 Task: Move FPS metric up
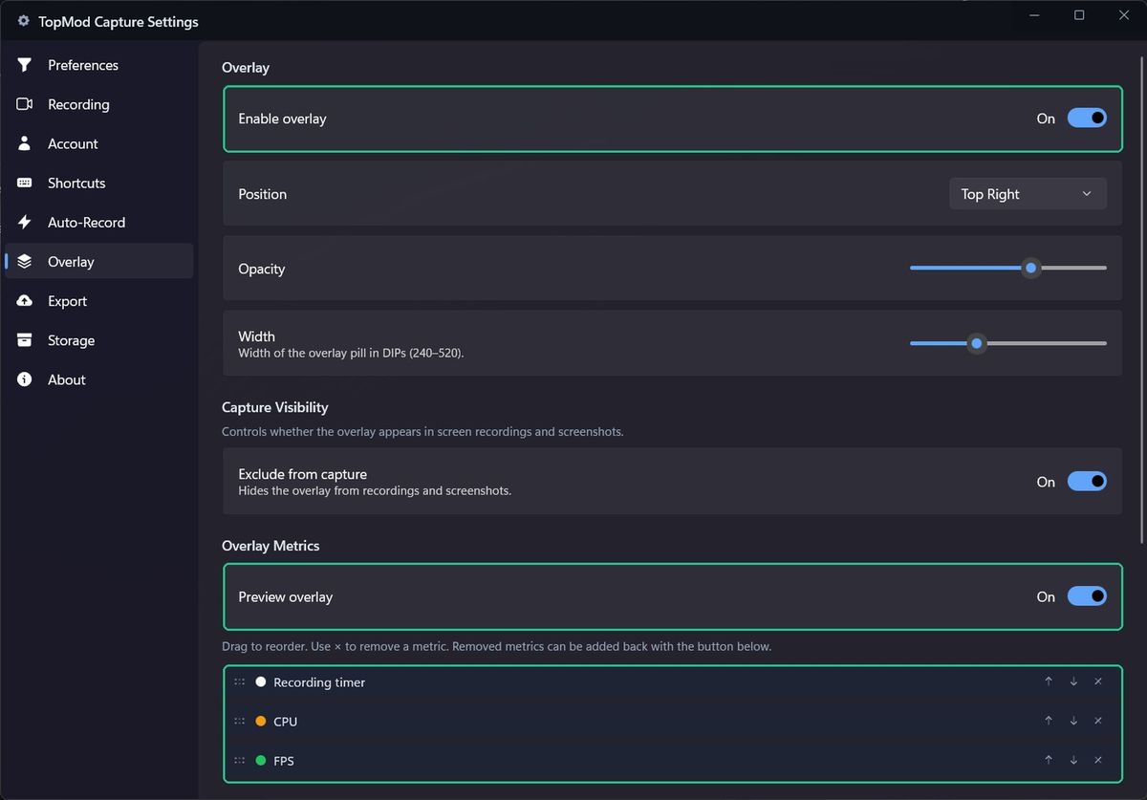tap(1049, 760)
